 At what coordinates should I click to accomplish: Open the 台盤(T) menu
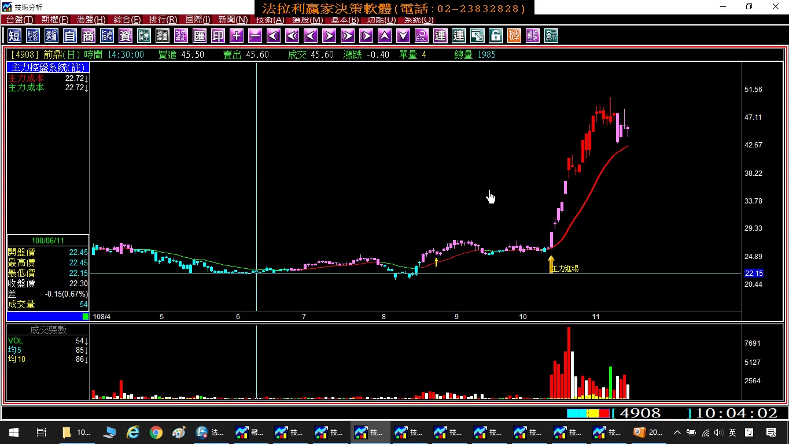[x=20, y=20]
